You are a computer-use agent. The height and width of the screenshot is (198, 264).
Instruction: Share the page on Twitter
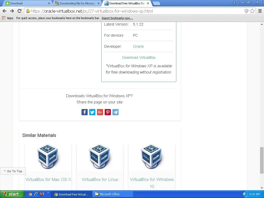tap(92, 112)
